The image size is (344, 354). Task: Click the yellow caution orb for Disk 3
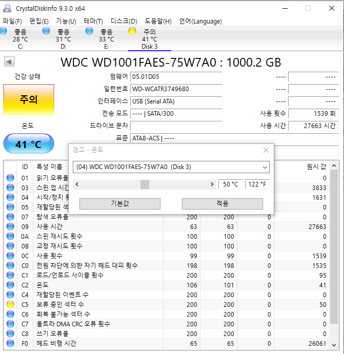pos(132,31)
